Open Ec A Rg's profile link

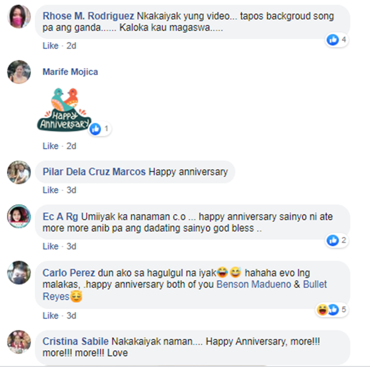coord(60,217)
